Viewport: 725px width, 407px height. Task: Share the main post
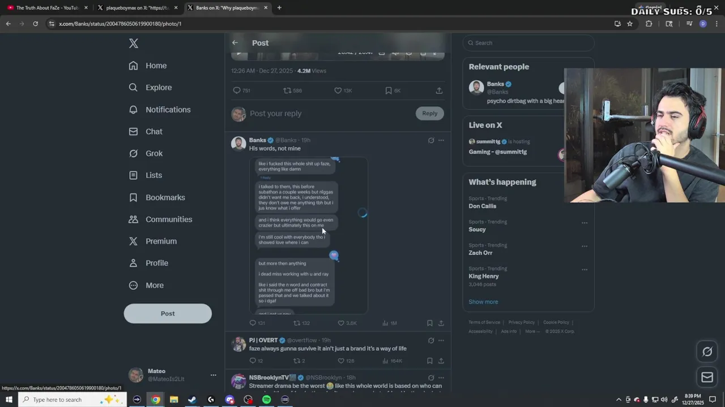click(439, 90)
